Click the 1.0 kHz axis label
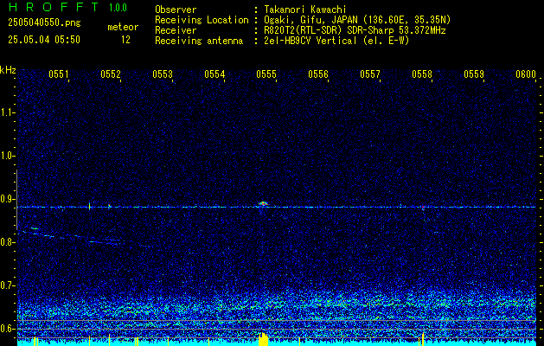 tap(7, 156)
